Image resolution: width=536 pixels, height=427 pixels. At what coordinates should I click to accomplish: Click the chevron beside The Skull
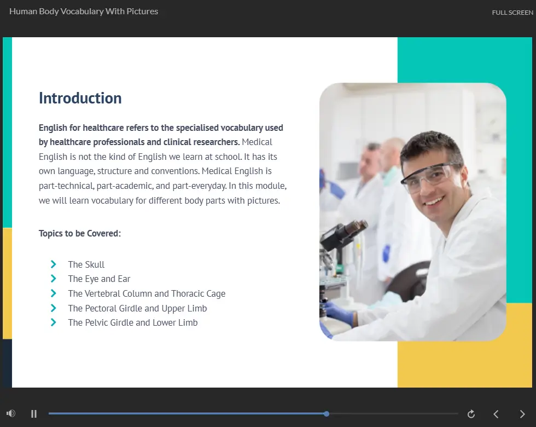pyautogui.click(x=54, y=264)
